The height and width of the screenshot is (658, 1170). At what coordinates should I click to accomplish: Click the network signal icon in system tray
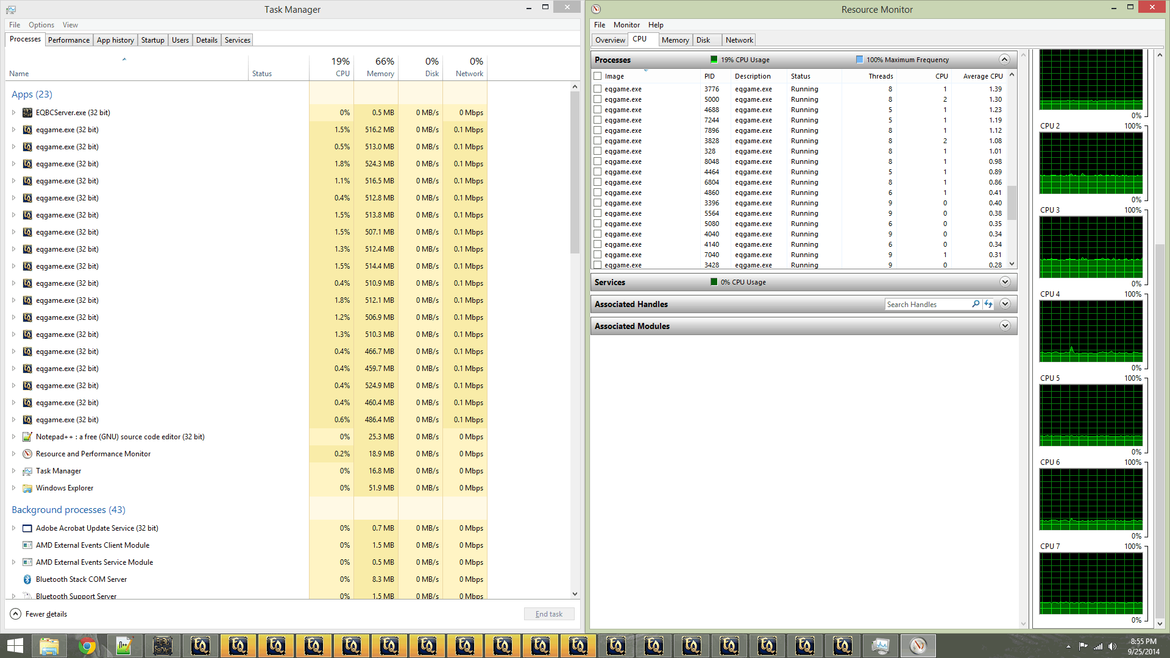[x=1098, y=645]
